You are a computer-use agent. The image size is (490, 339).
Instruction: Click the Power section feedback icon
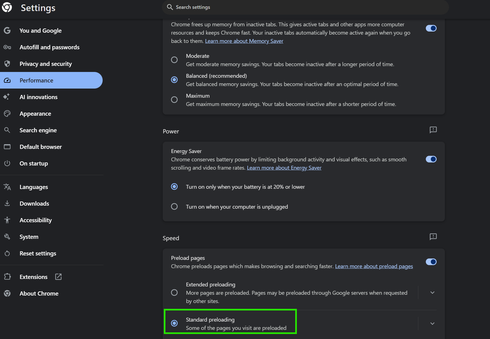[433, 130]
